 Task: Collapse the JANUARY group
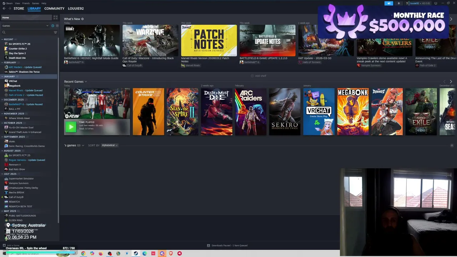coord(2,76)
